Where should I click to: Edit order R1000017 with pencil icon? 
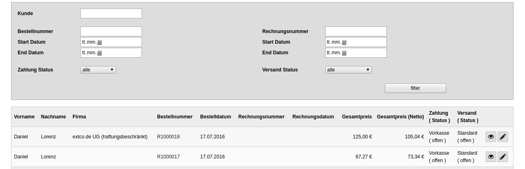coord(502,157)
